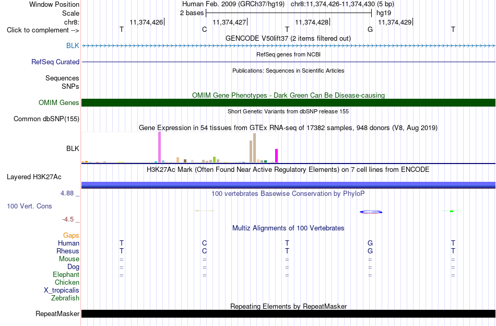496x326 pixels.
Task: Click the 'Layered H3K27Ac' track label
Action: pos(34,177)
